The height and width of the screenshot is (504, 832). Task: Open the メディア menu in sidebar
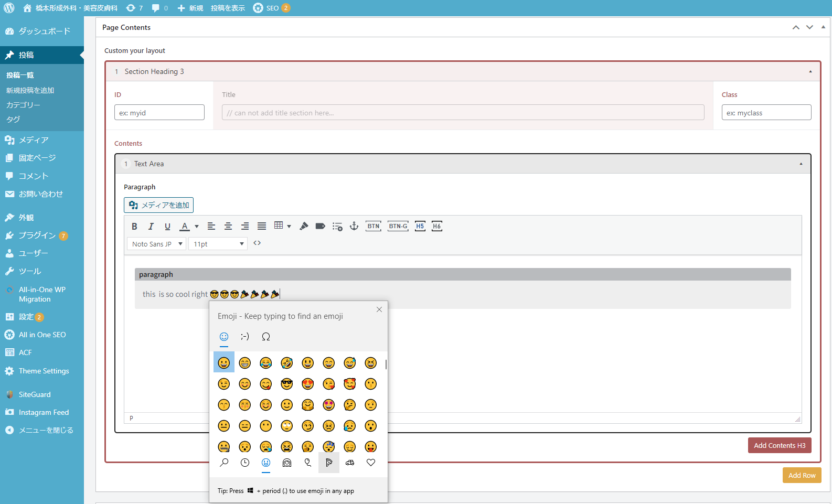click(x=34, y=140)
